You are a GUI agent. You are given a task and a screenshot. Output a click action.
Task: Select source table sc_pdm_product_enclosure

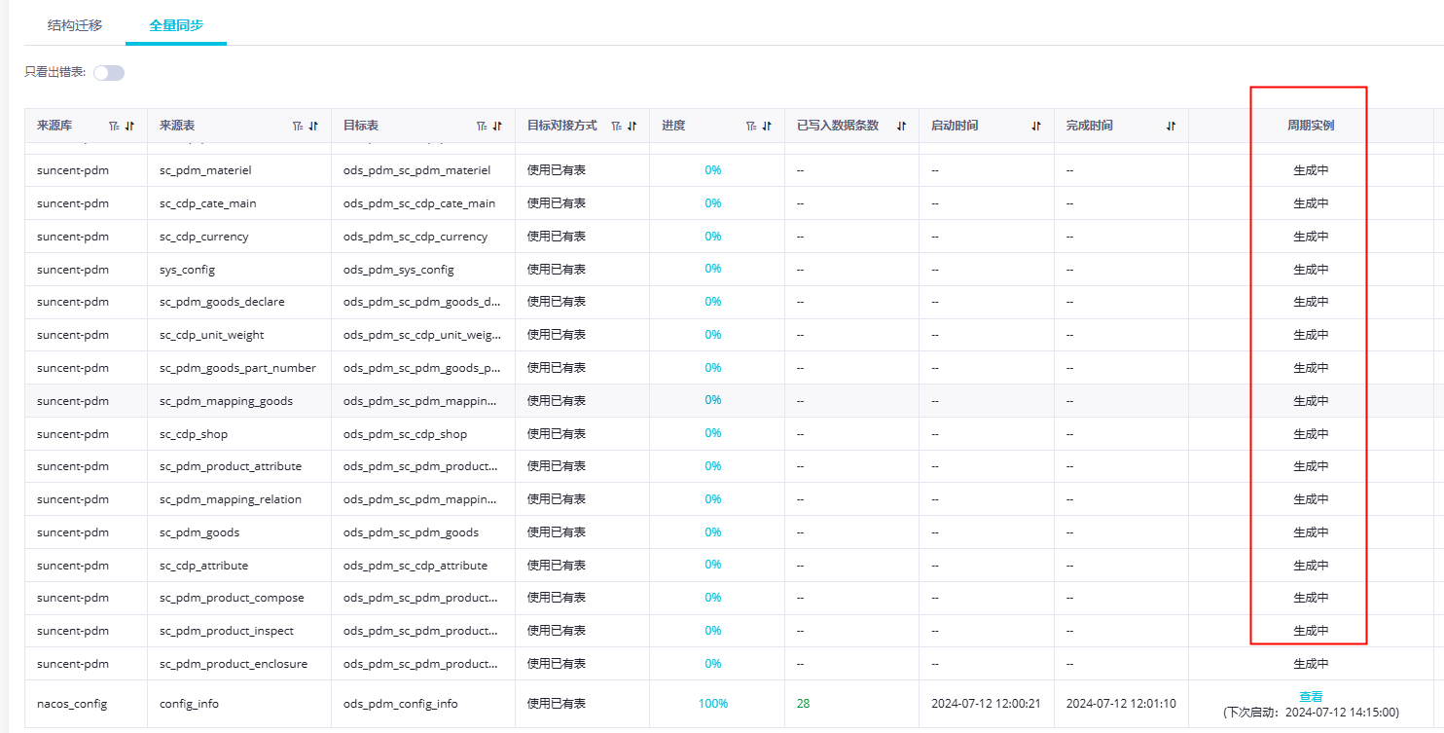coord(234,664)
